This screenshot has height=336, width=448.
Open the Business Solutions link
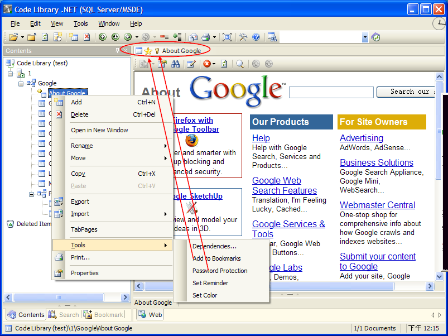377,162
